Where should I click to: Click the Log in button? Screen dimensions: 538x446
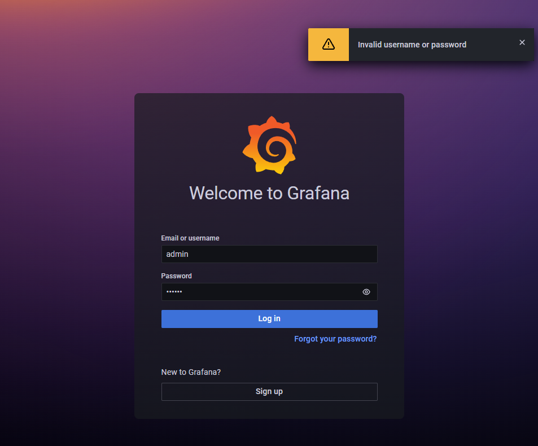269,319
